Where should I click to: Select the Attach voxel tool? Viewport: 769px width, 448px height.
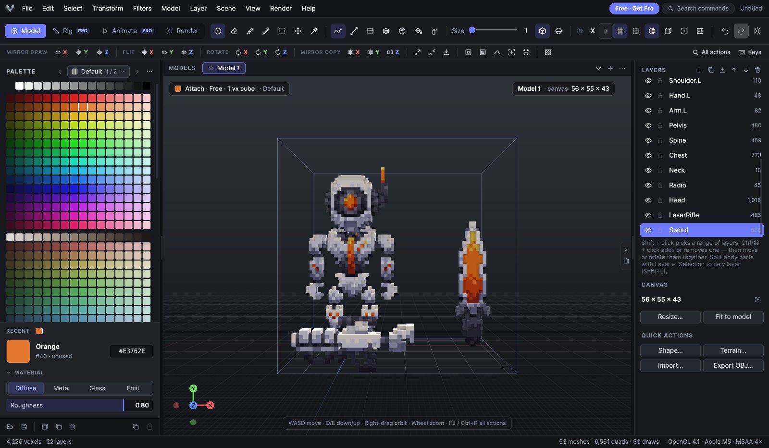(218, 31)
